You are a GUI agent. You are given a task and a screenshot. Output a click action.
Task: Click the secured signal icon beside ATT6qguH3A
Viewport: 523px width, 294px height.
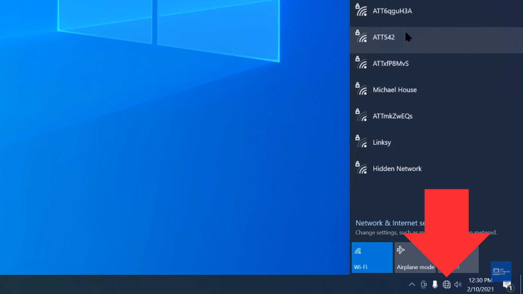tap(361, 10)
